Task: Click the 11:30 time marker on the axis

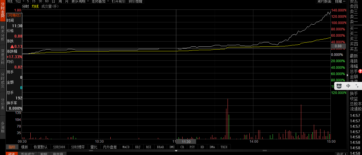Action: click(186, 142)
